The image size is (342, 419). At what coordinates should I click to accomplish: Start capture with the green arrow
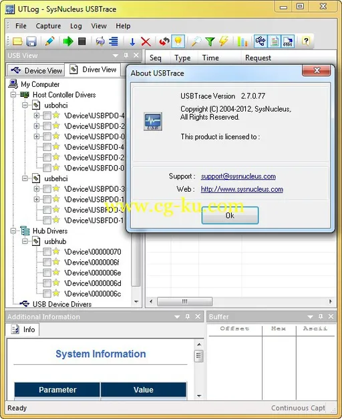click(x=68, y=41)
